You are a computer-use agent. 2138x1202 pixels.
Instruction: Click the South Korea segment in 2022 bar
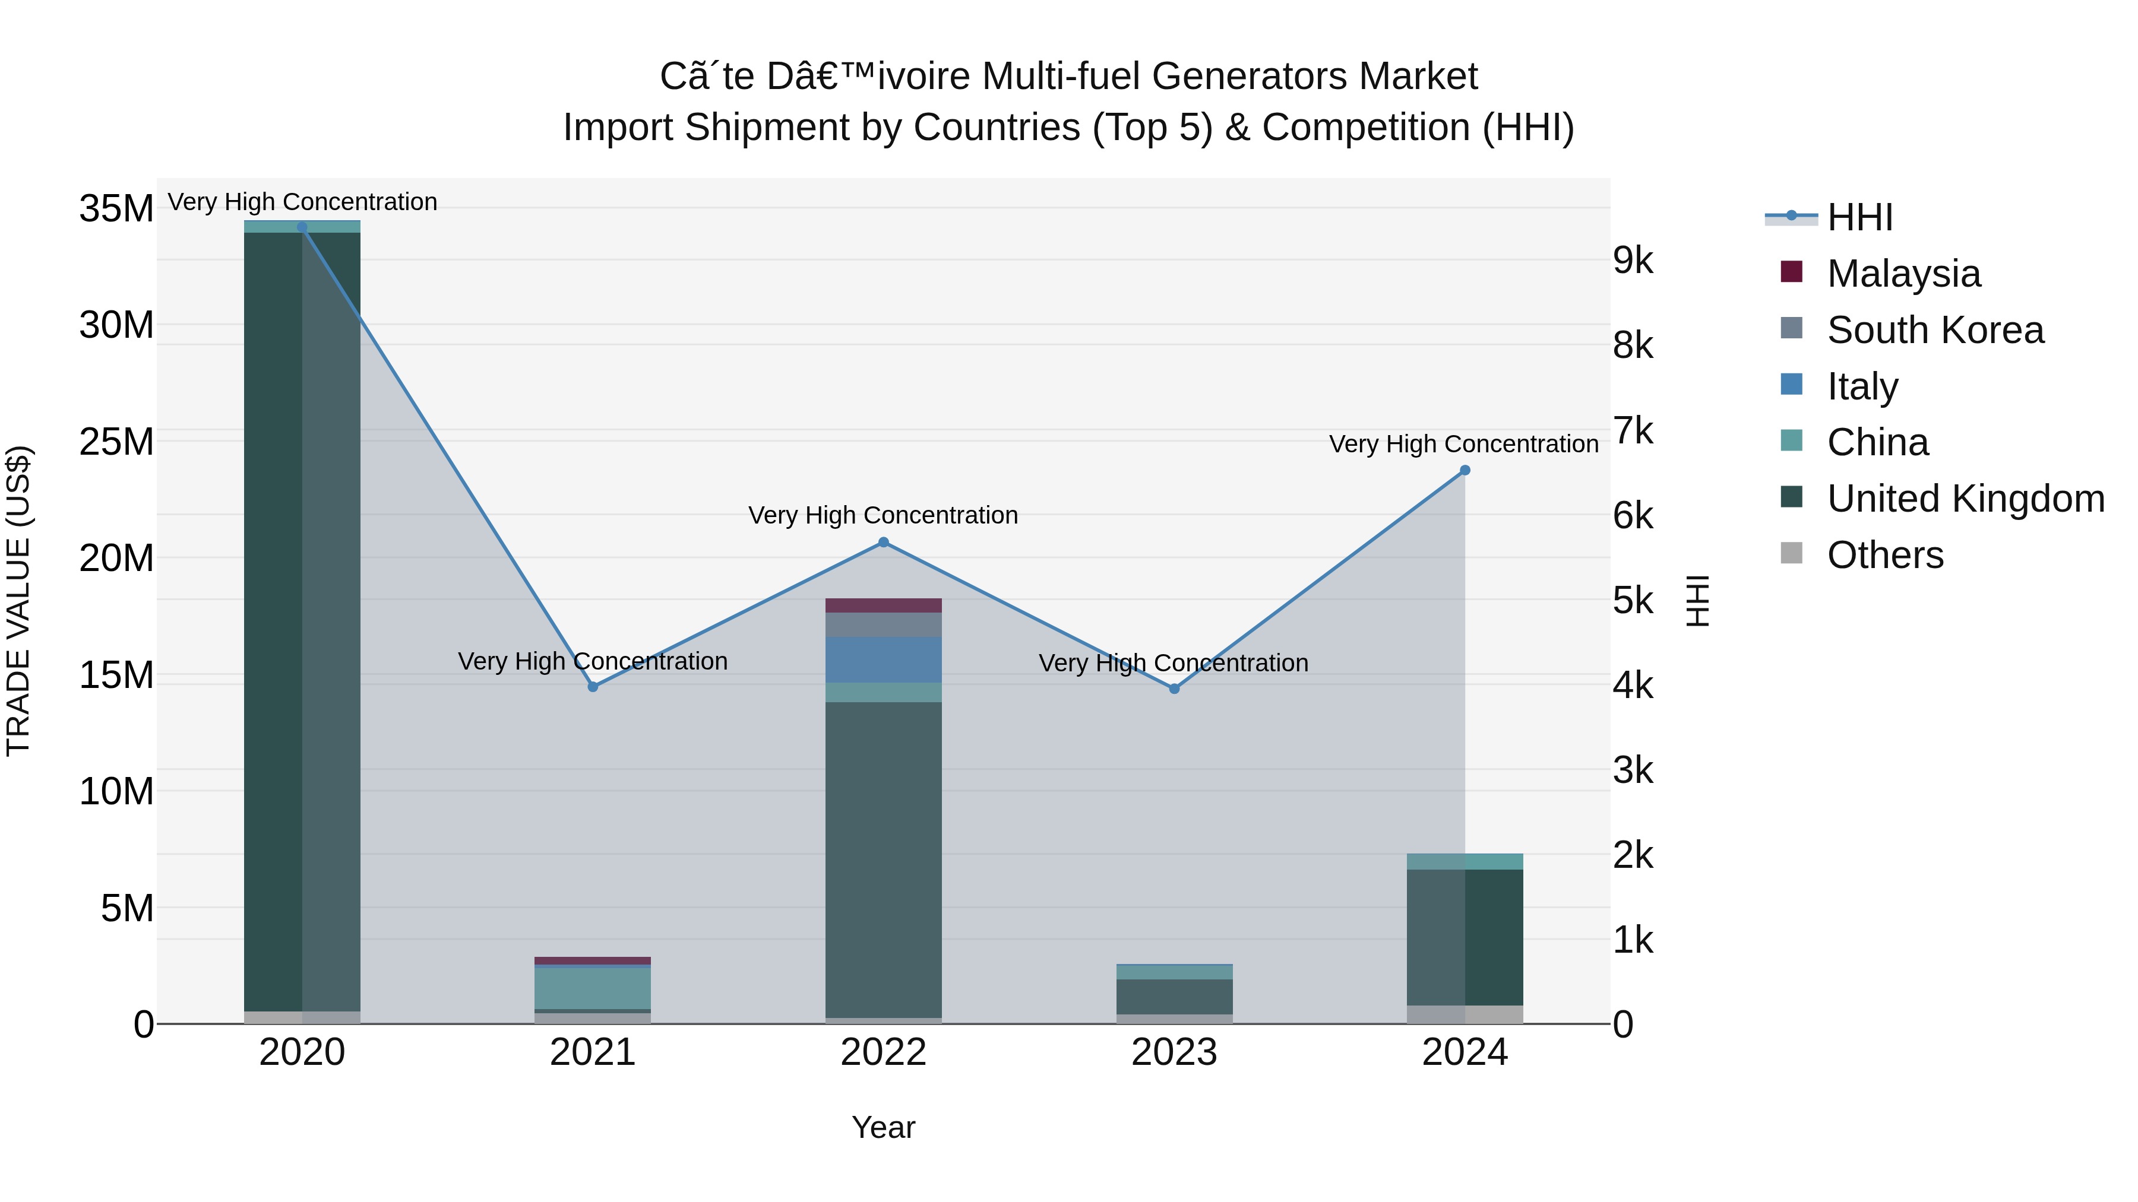pos(883,624)
